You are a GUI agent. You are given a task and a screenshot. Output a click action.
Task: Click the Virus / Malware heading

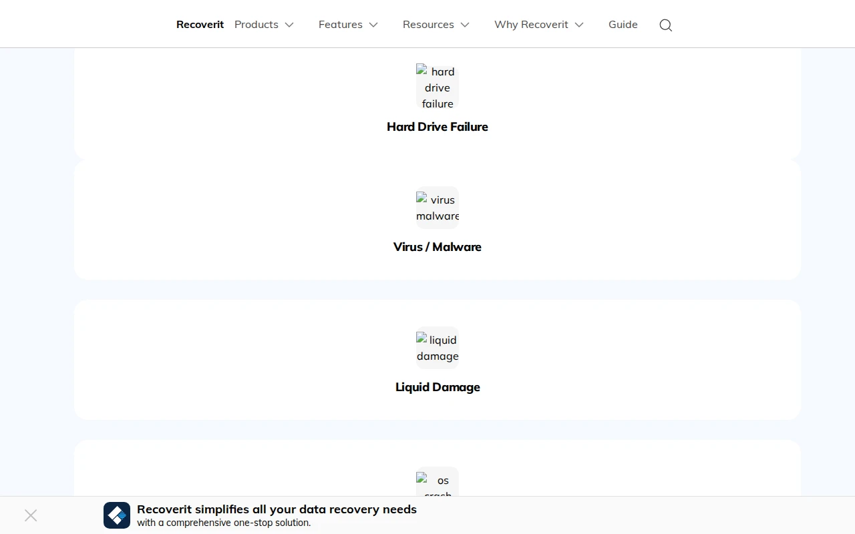[438, 247]
